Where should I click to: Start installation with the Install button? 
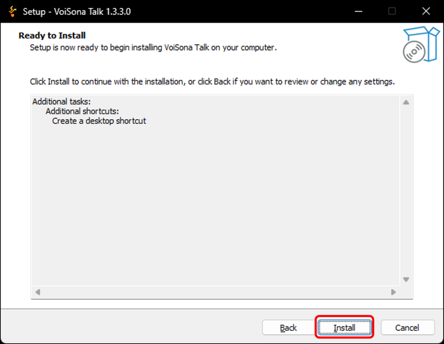[344, 328]
